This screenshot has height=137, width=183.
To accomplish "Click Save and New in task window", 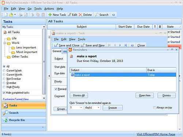I will [x=93, y=45].
